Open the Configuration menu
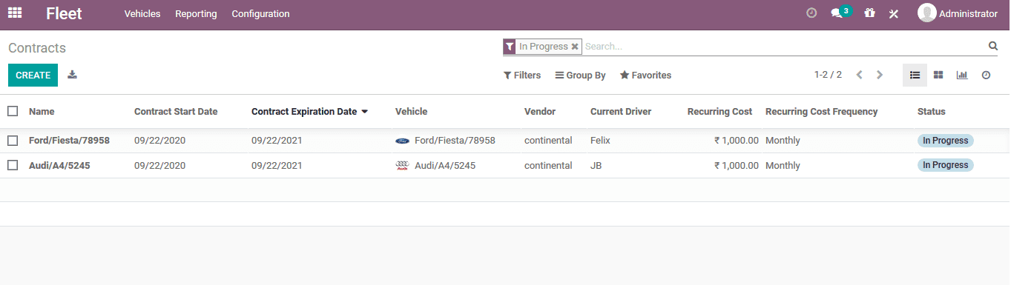1011x285 pixels. tap(260, 14)
